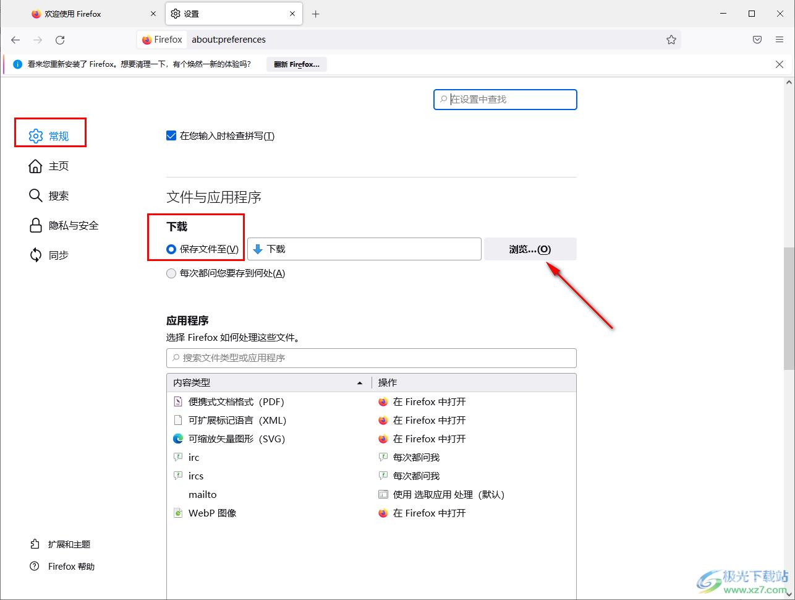Select the irc content type row
795x600 pixels.
pos(372,457)
